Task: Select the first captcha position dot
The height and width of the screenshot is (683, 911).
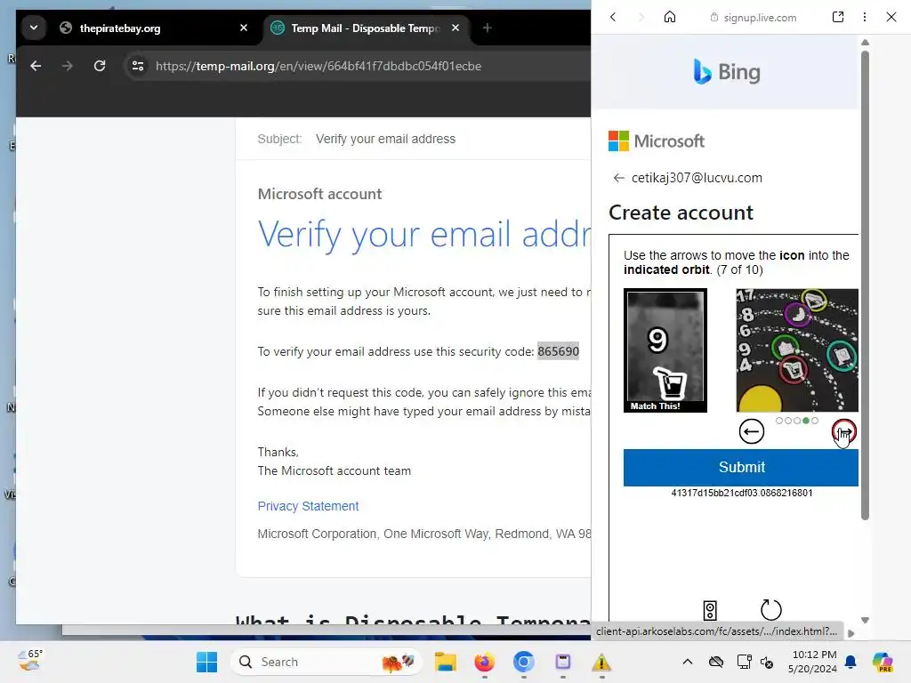Action: (779, 421)
